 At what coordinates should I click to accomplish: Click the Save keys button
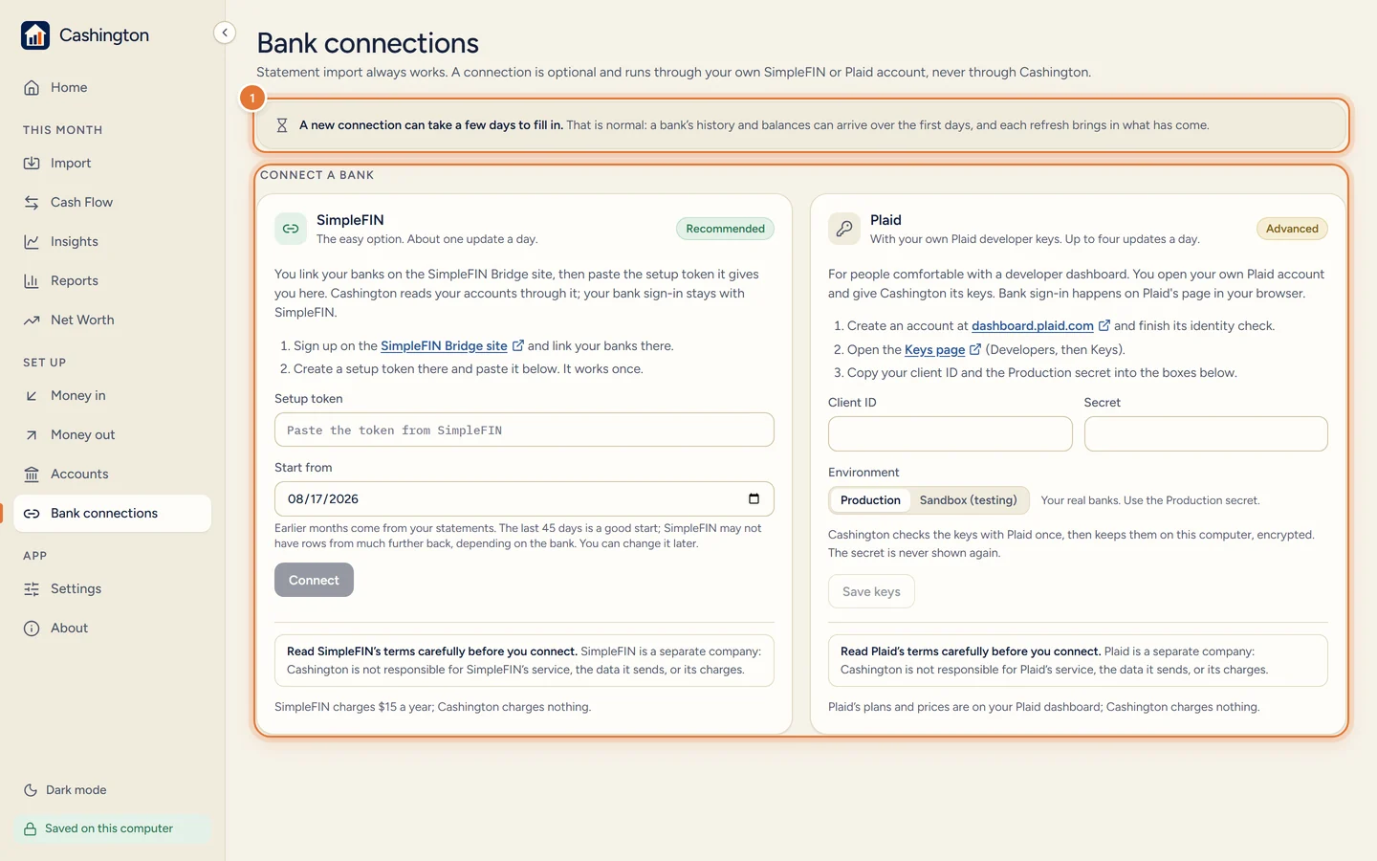[871, 591]
